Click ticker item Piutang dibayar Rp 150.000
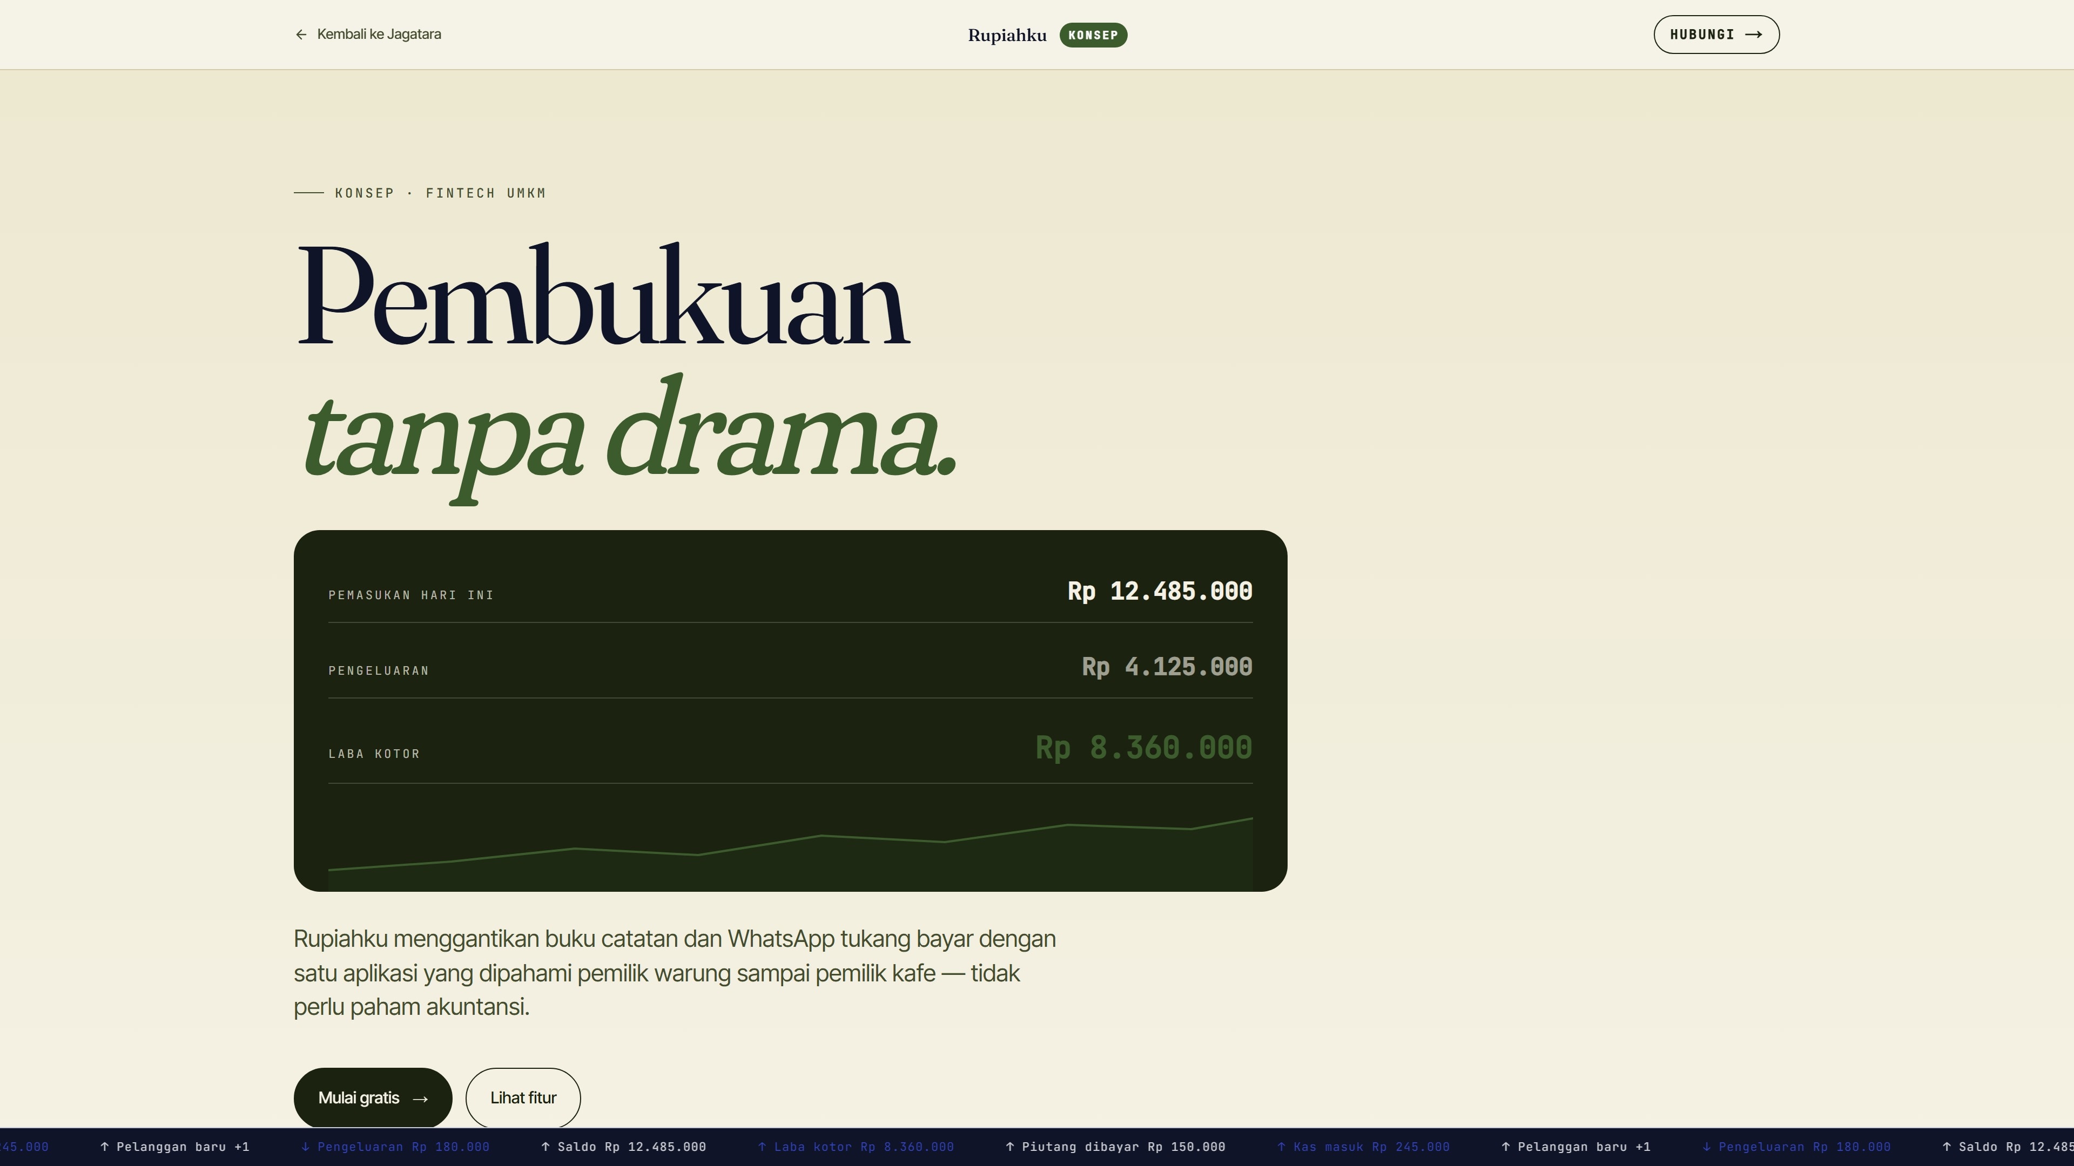The height and width of the screenshot is (1166, 2074). point(1115,1147)
